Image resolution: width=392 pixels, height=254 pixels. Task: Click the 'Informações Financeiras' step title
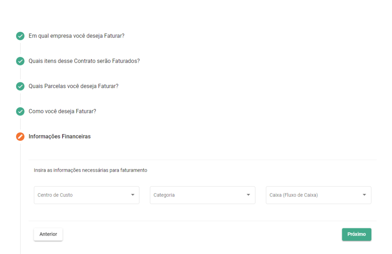[x=60, y=137]
